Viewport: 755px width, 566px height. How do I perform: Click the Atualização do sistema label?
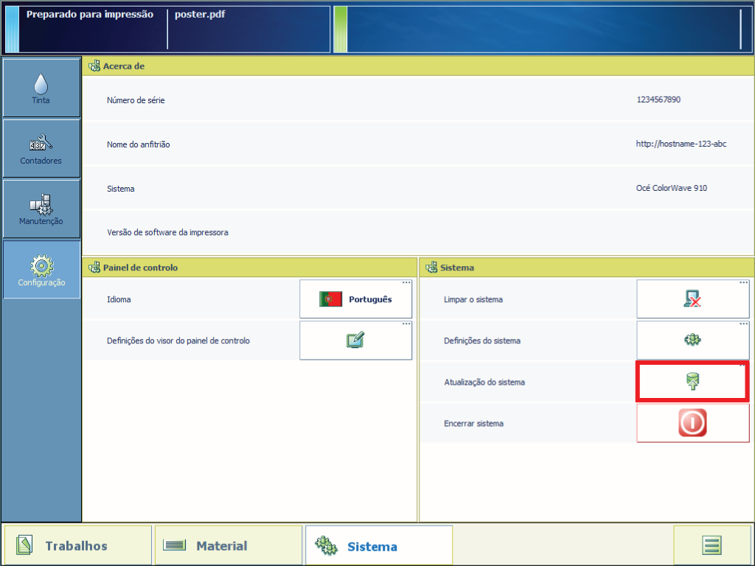pyautogui.click(x=484, y=382)
